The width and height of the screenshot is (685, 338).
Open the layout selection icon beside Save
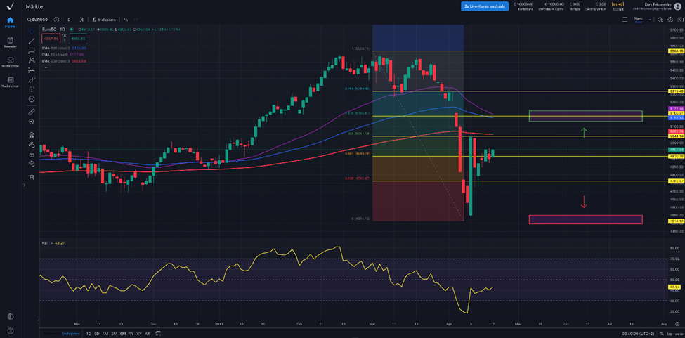tap(625, 20)
